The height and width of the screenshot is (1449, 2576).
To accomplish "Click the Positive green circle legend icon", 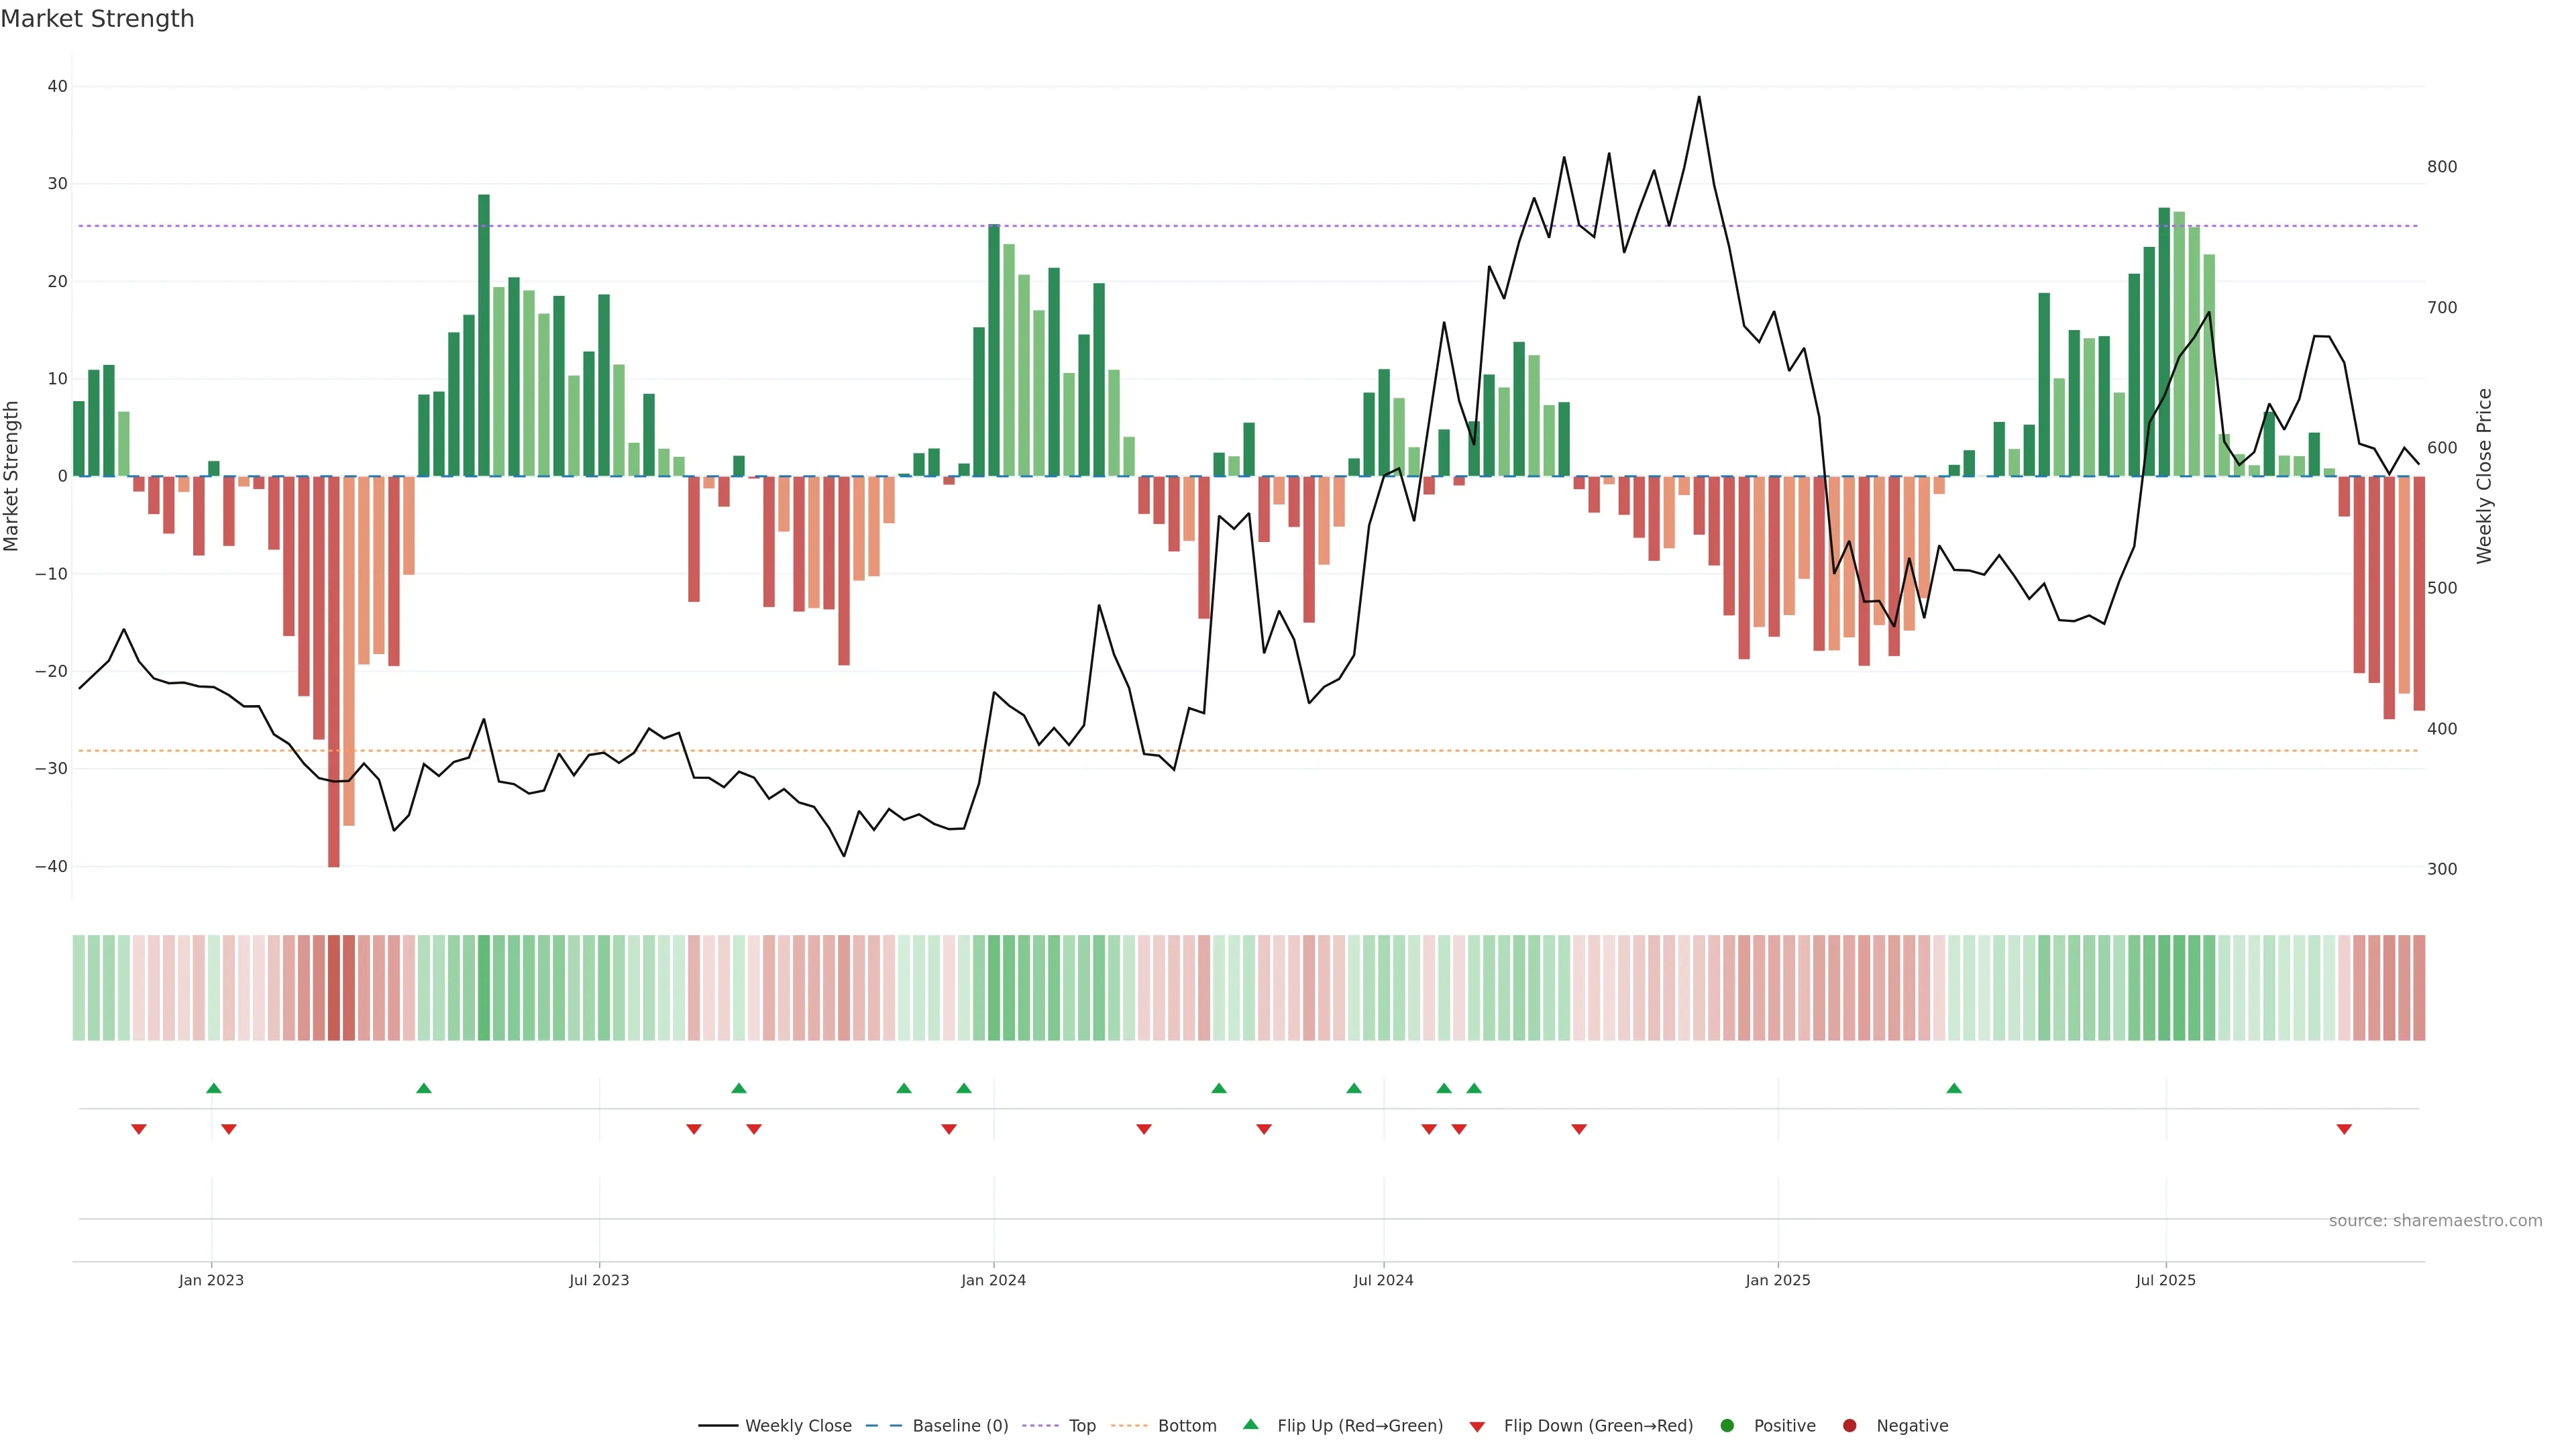I will click(1727, 1426).
